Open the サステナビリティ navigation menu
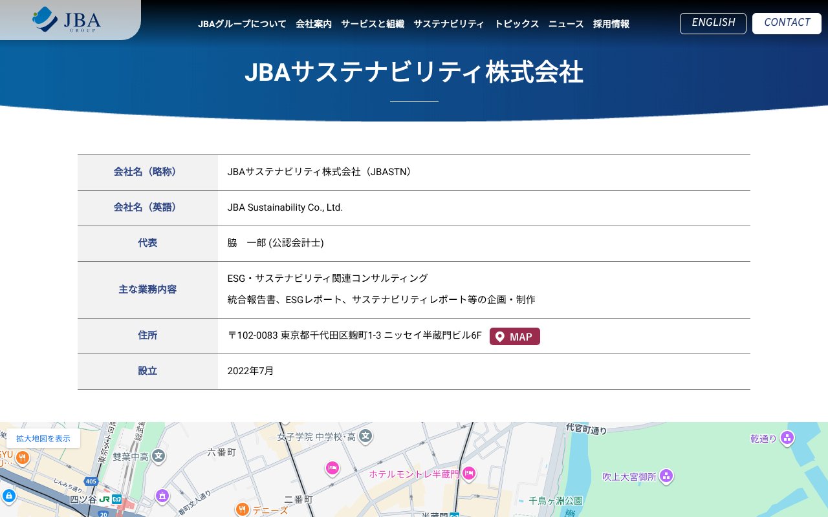The width and height of the screenshot is (828, 517). (449, 24)
